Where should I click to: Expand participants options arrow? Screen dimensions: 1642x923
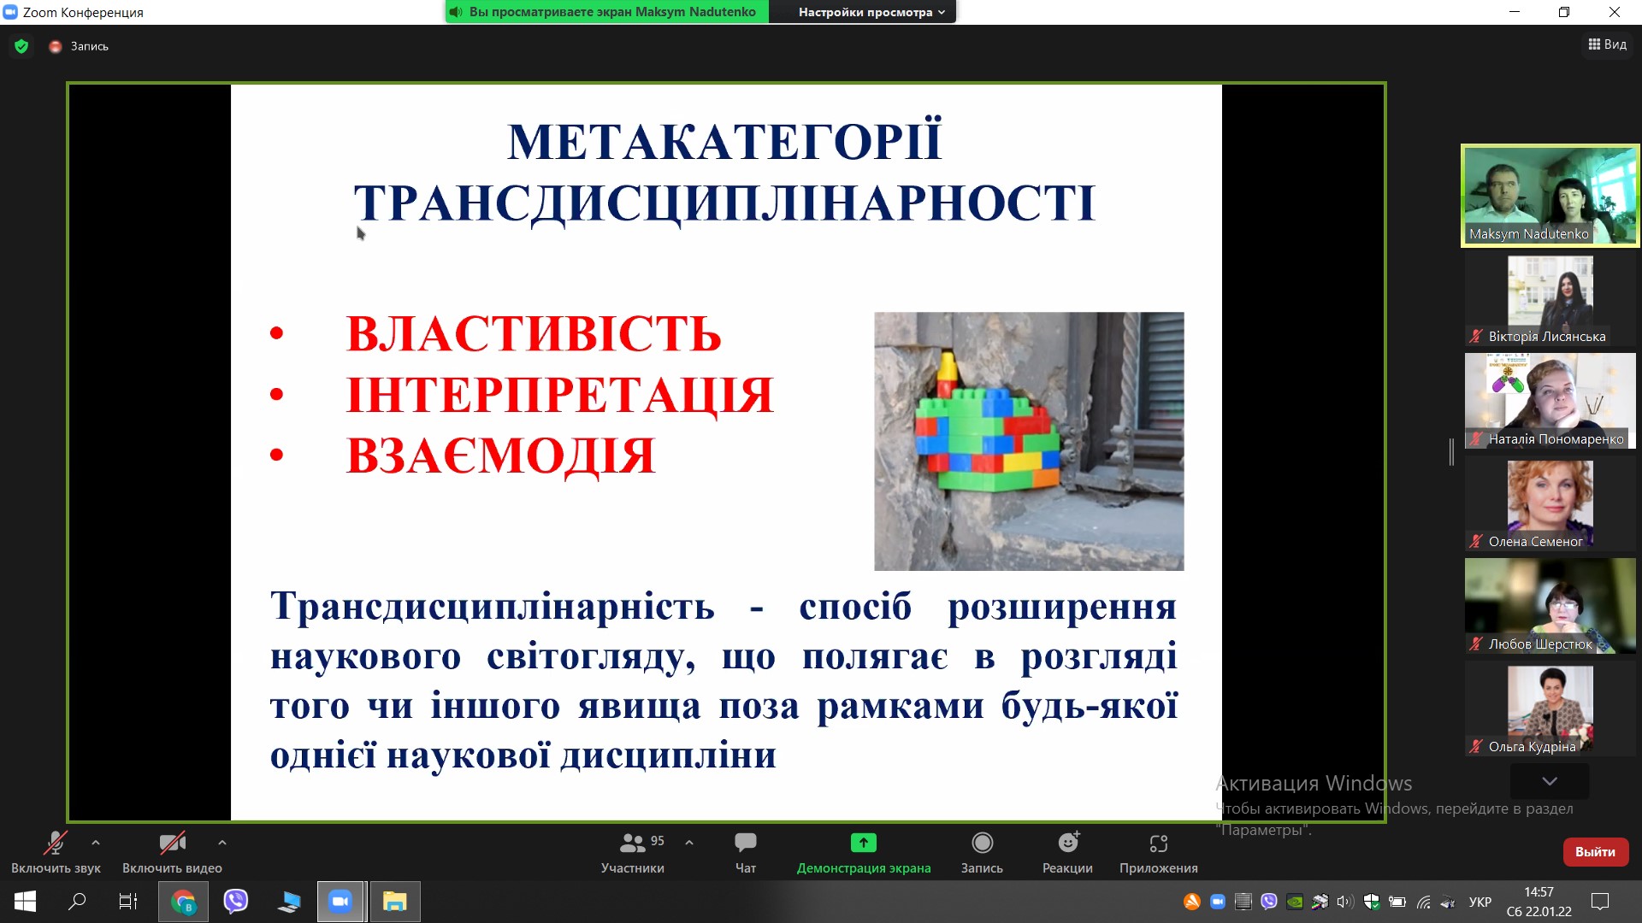point(689,843)
